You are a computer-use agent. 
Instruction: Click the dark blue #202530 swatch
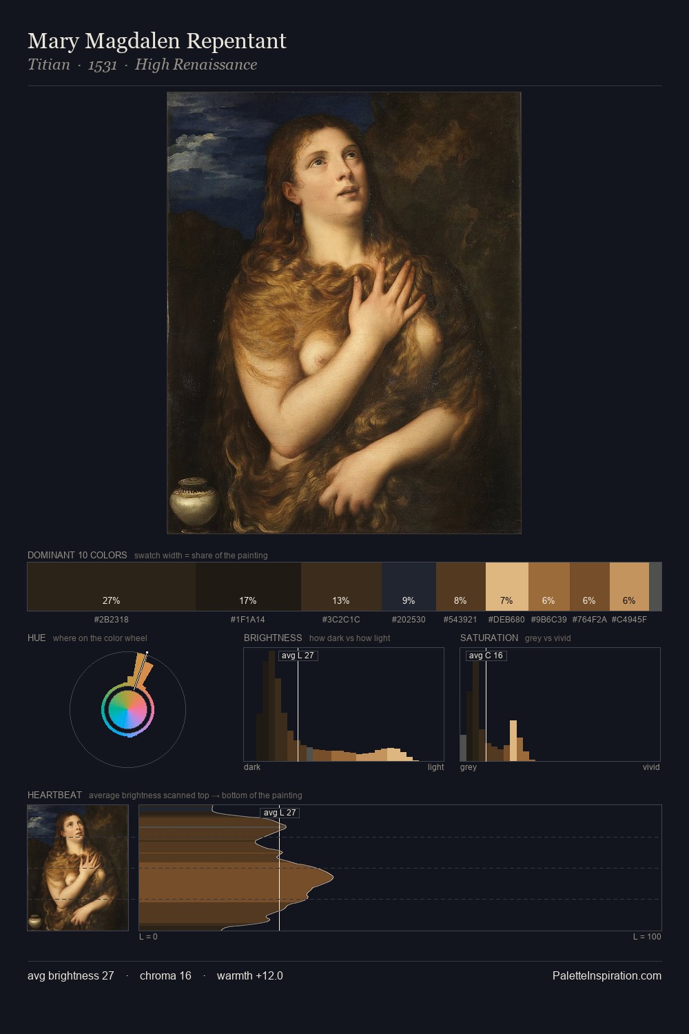pos(409,587)
